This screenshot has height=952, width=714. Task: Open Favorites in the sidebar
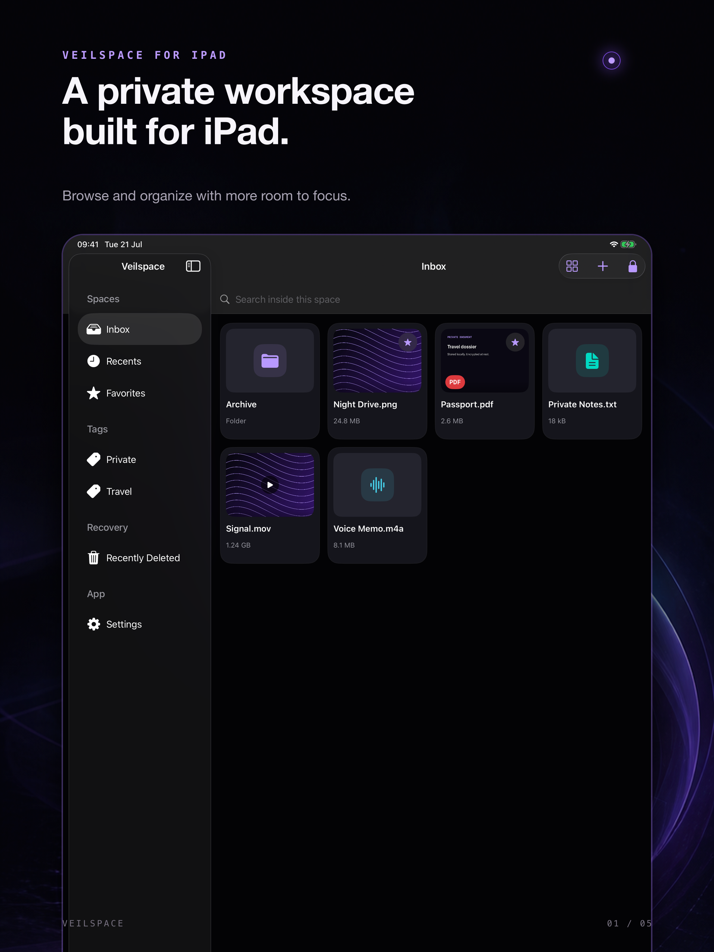tap(140, 393)
